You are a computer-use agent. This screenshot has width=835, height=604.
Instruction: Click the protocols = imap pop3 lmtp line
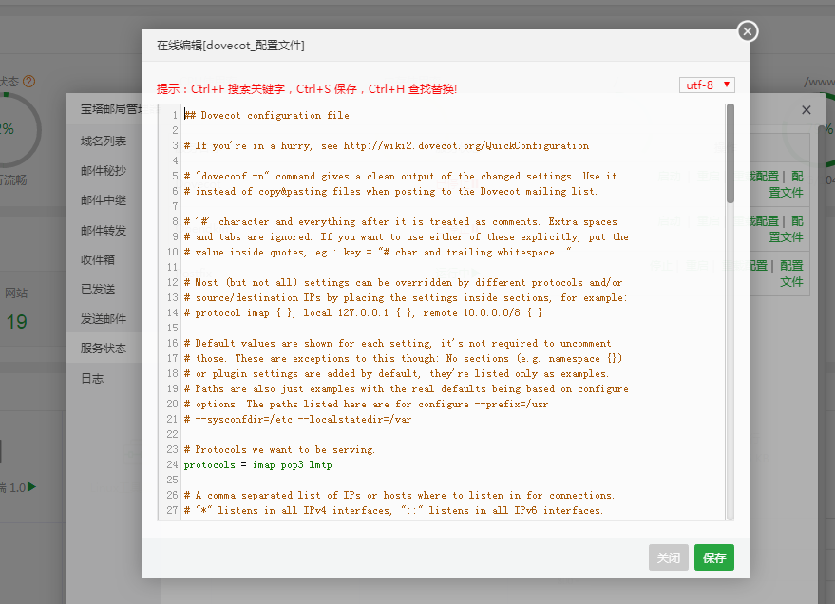[257, 465]
